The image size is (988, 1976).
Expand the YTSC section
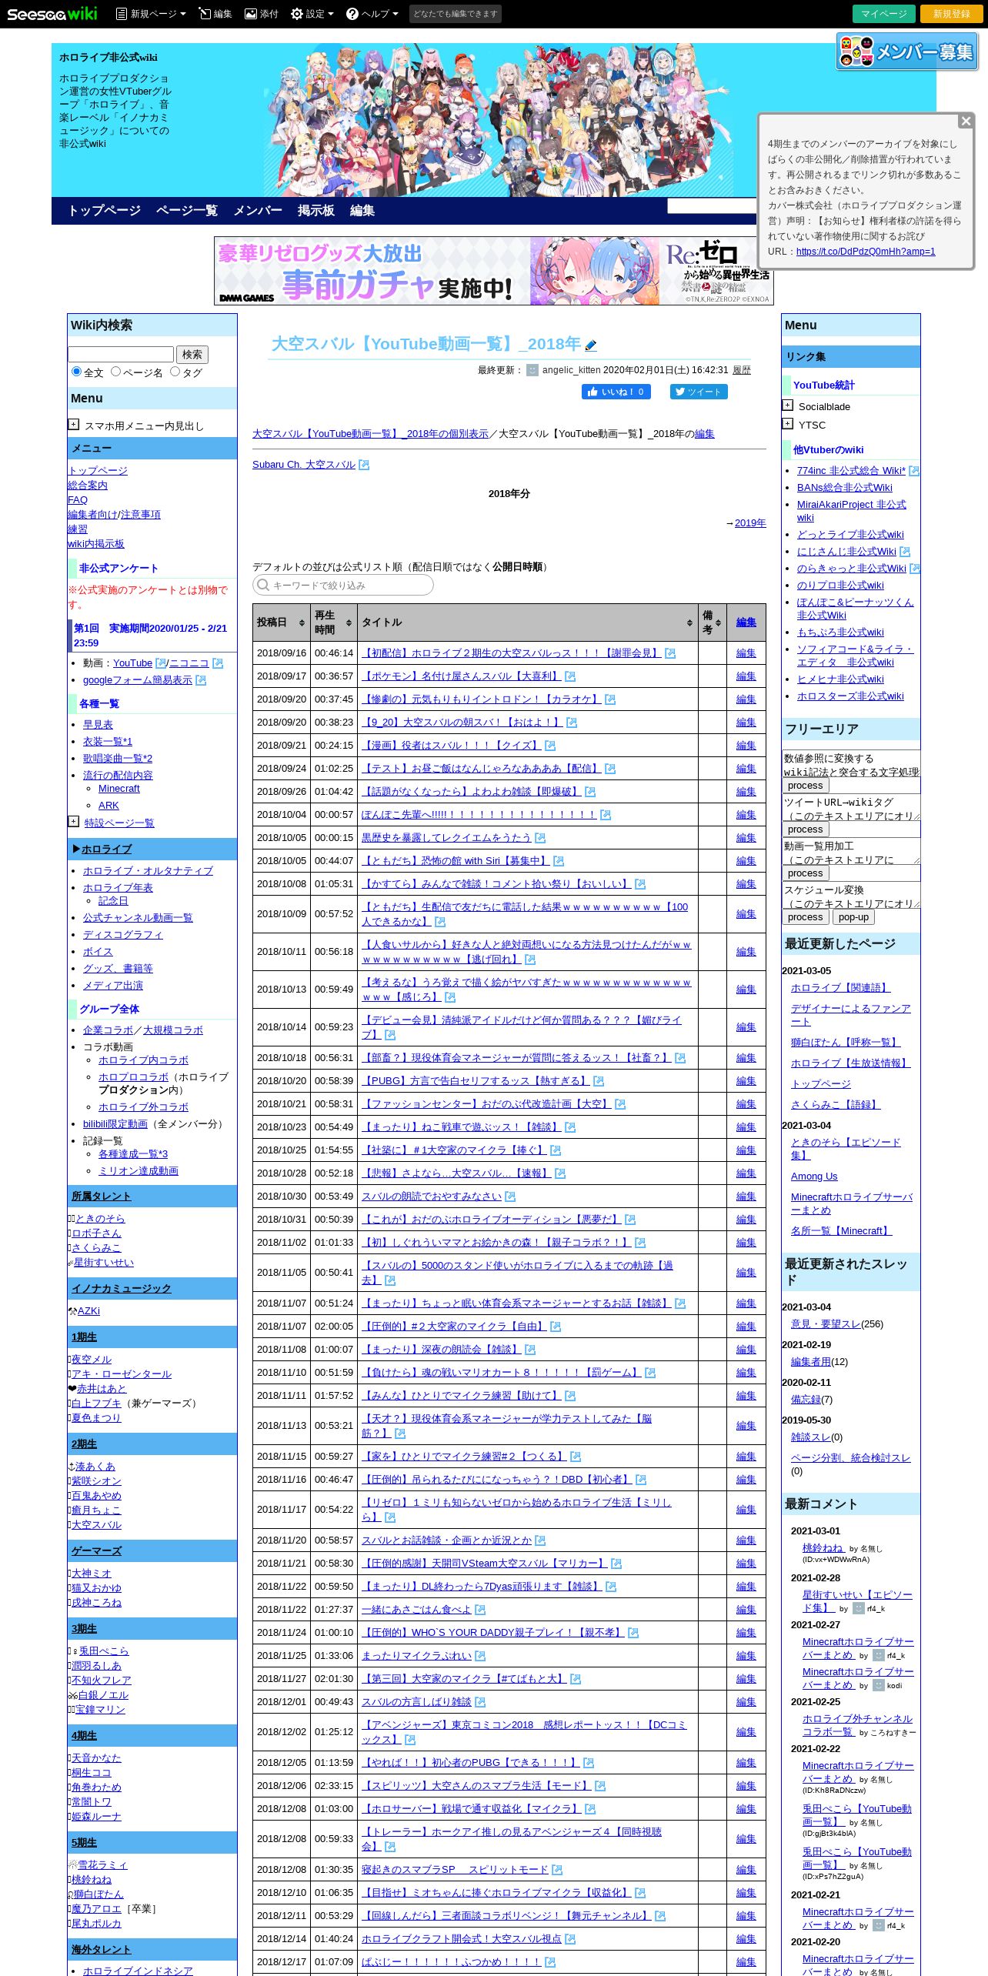[x=787, y=423]
